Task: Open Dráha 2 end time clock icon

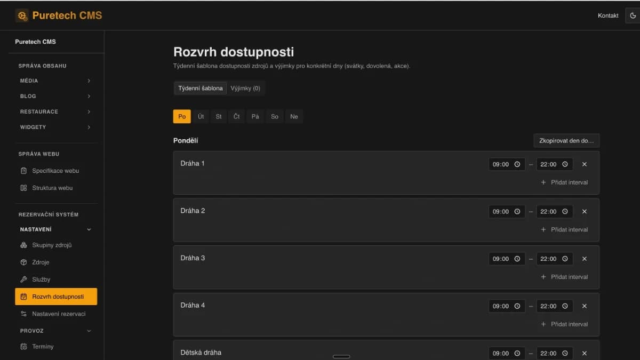Action: [x=565, y=212]
